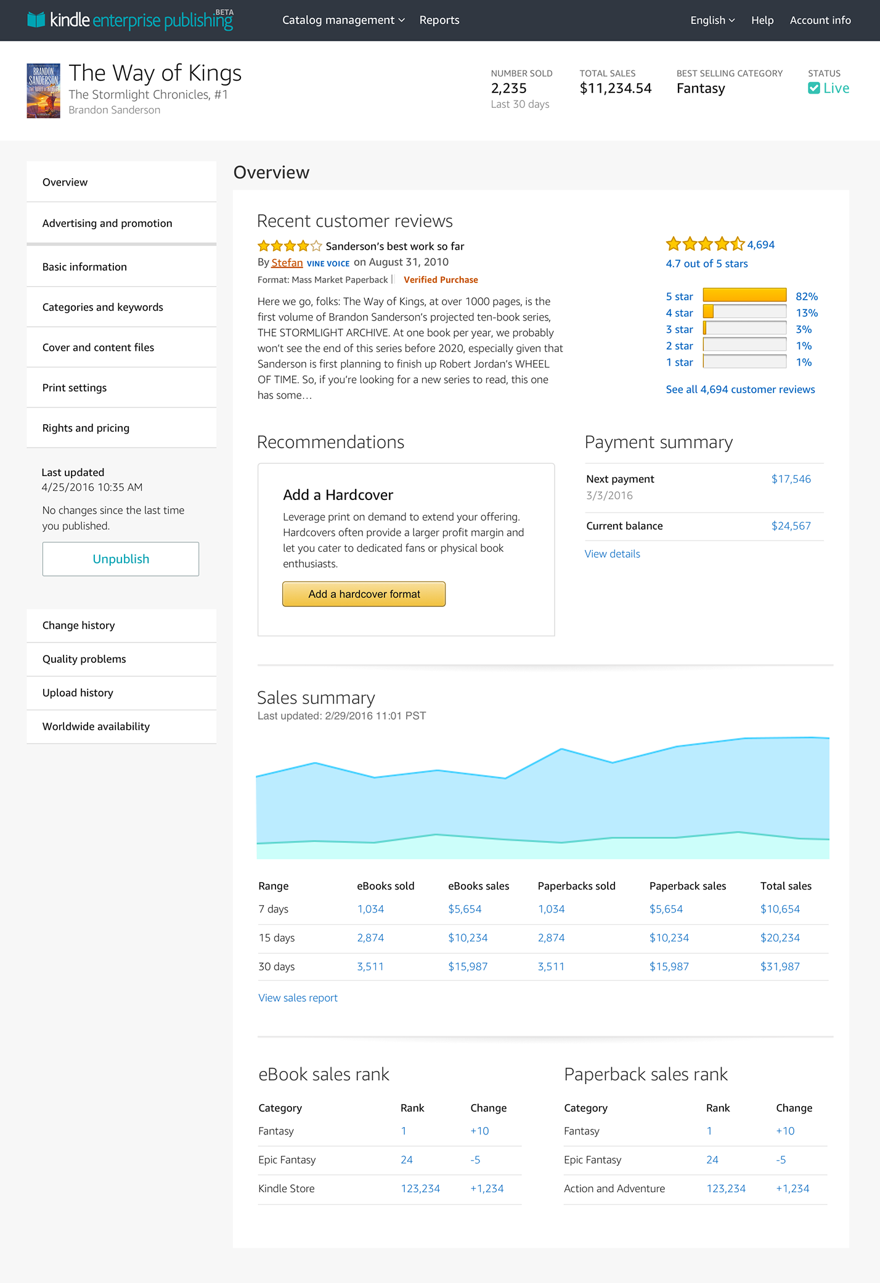Click the 3 star rating bar
880x1283 pixels.
pos(744,329)
